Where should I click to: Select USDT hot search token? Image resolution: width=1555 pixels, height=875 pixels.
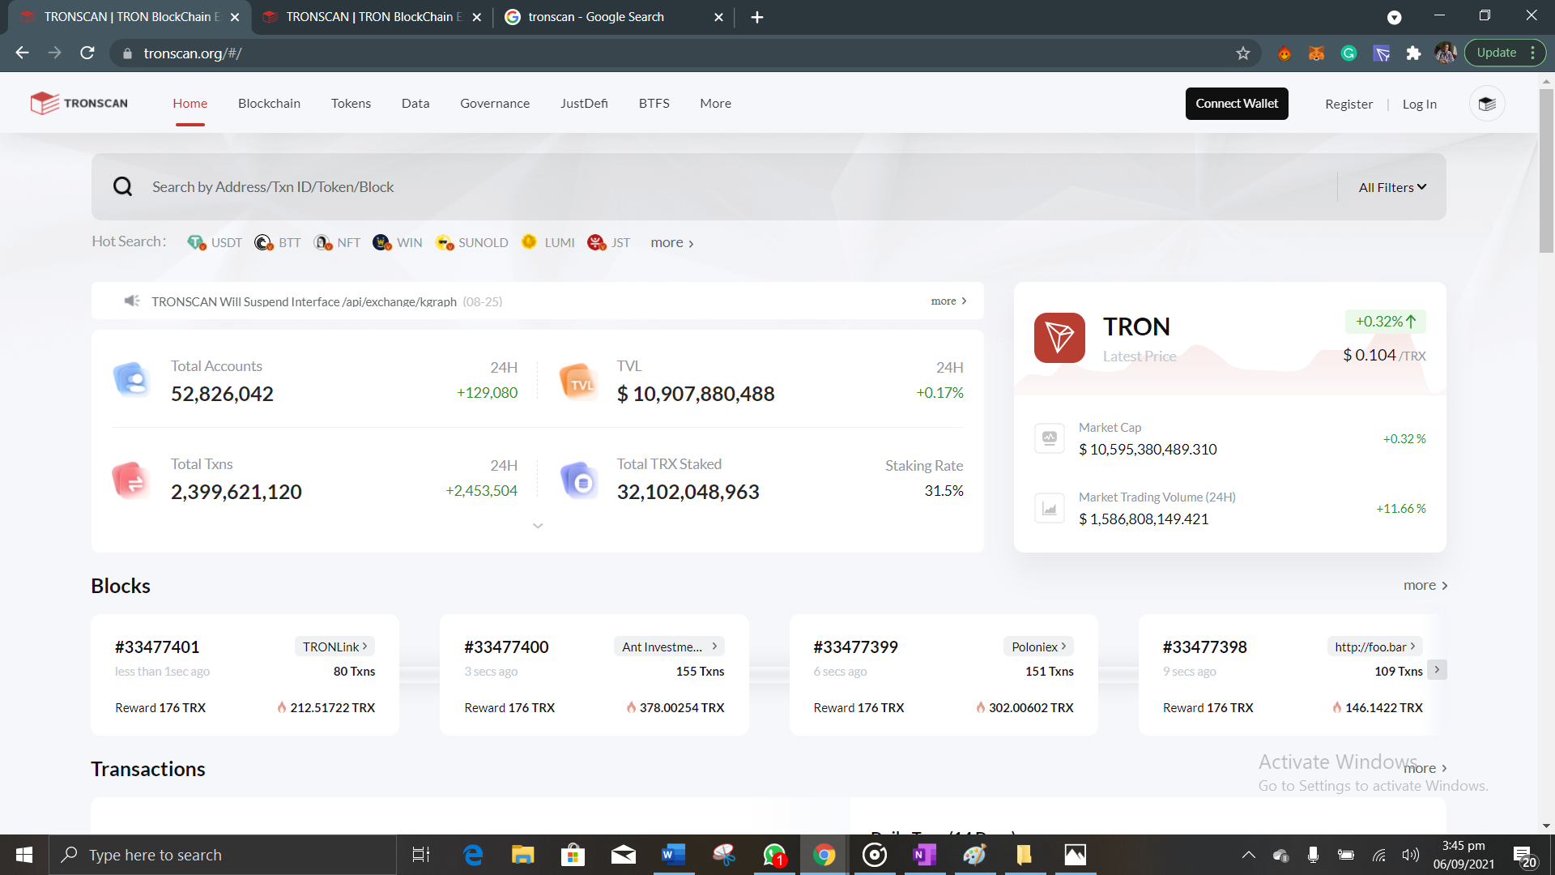(x=215, y=242)
